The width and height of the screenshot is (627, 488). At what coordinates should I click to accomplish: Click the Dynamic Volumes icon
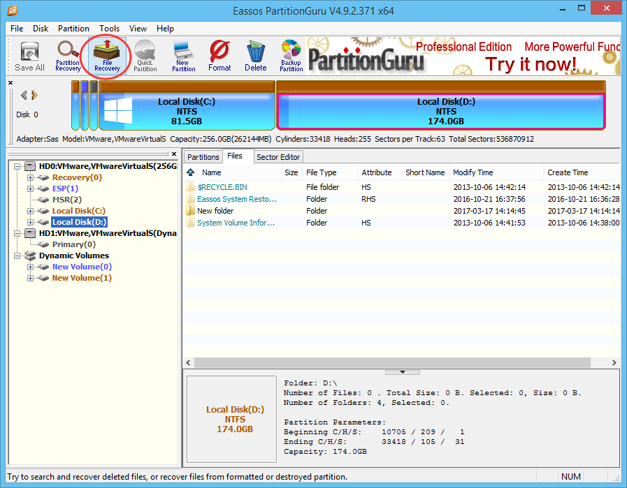(x=30, y=256)
